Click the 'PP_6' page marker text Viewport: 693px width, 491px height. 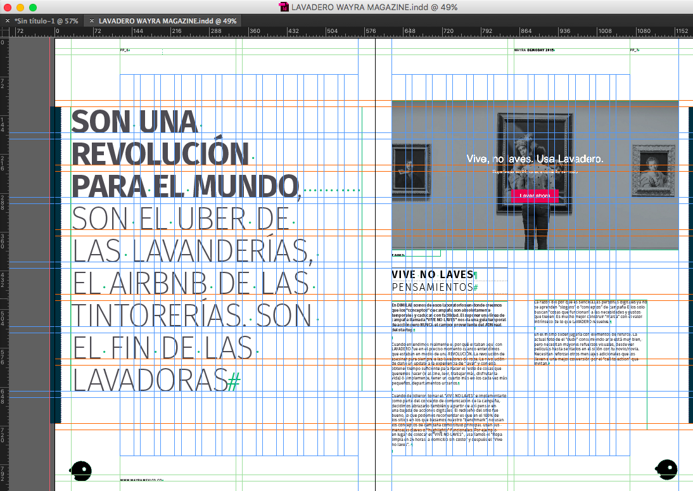tap(124, 51)
